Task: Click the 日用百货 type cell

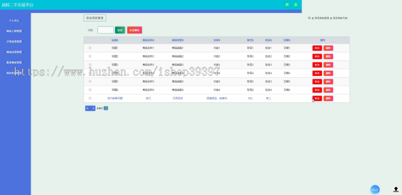Action: (178, 99)
